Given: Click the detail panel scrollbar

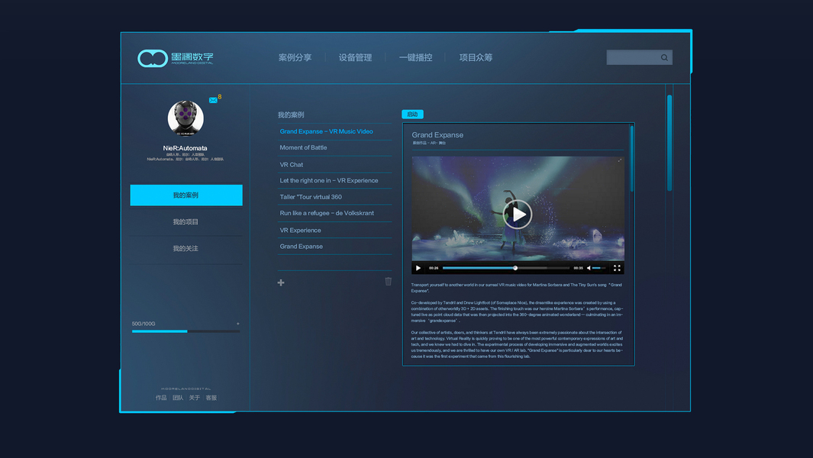Looking at the screenshot, I should [632, 159].
